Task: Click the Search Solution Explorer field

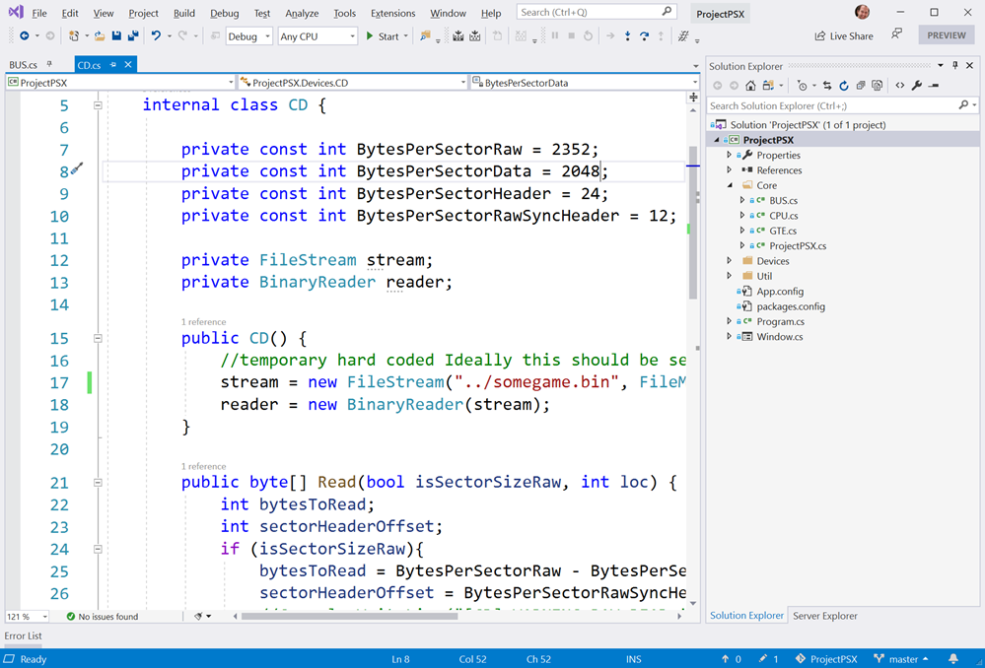Action: pyautogui.click(x=842, y=105)
